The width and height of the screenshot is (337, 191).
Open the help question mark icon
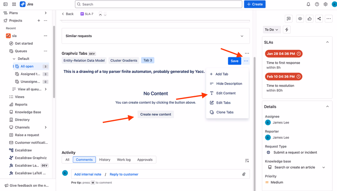point(317,4)
